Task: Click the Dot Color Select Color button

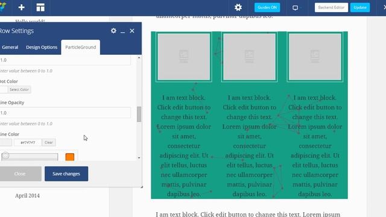Action: point(19,90)
